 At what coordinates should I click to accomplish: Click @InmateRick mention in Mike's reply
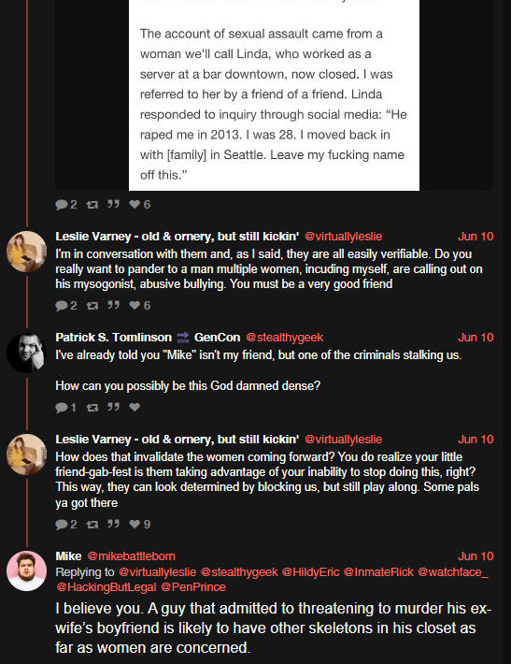point(378,572)
